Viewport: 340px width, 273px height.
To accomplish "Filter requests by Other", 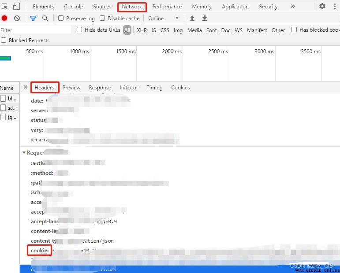I will pos(278,30).
